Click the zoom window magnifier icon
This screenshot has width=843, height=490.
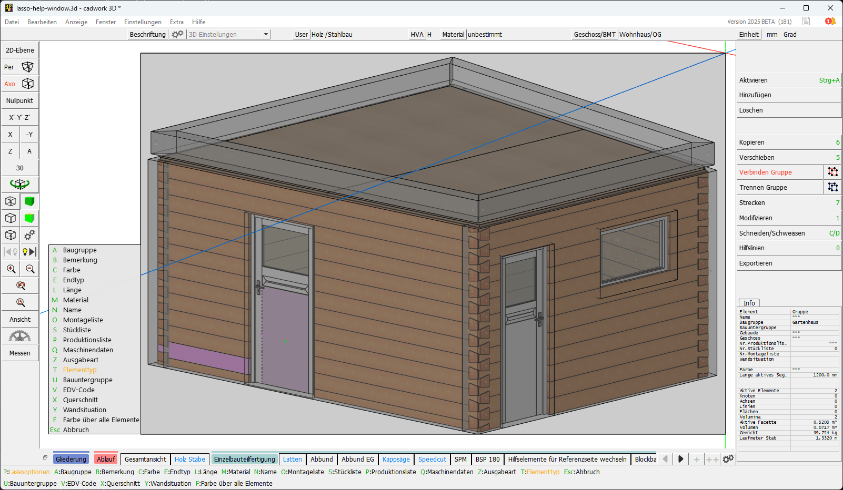[x=20, y=302]
